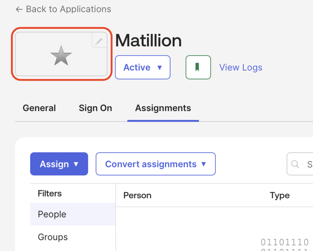
Task: Click the binary digits placeholder graphic
Action: point(284,245)
